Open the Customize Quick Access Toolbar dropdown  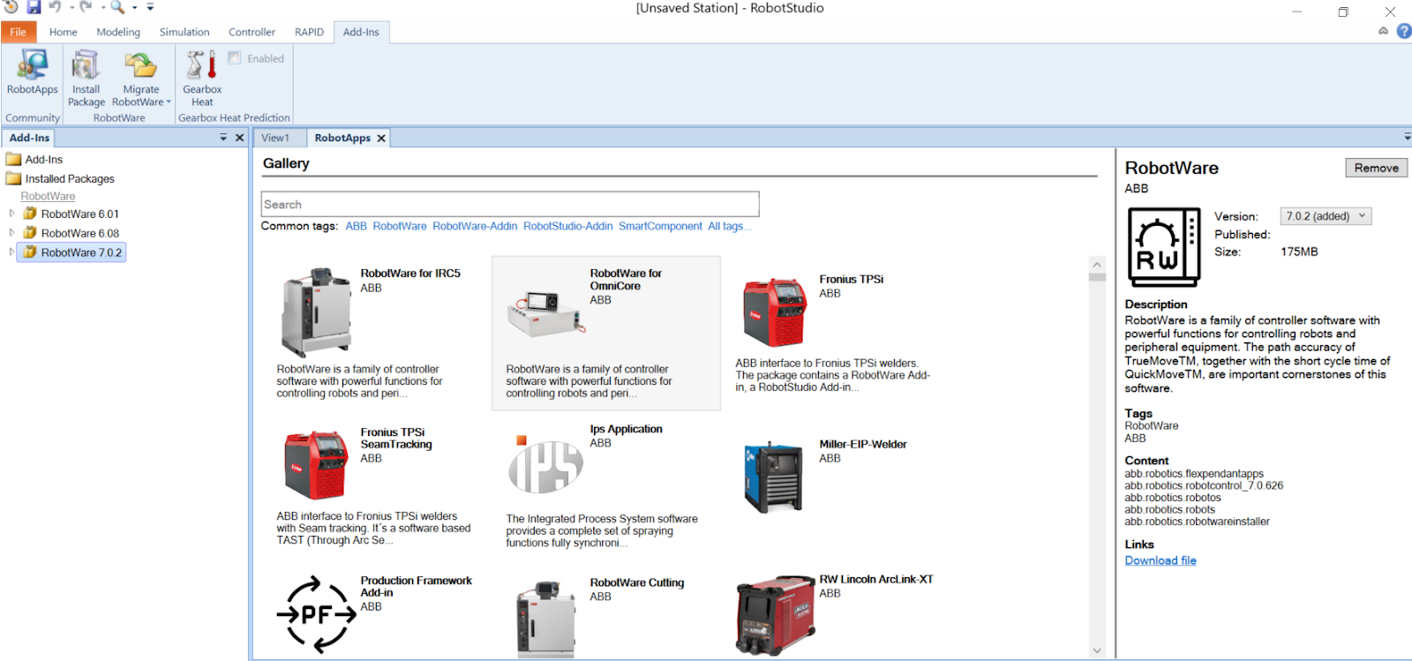click(150, 7)
